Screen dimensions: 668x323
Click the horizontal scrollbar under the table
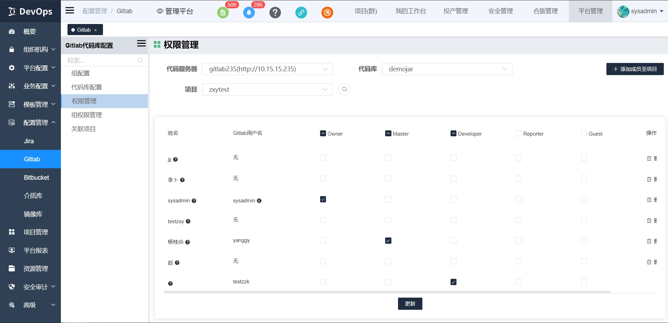[x=387, y=292]
